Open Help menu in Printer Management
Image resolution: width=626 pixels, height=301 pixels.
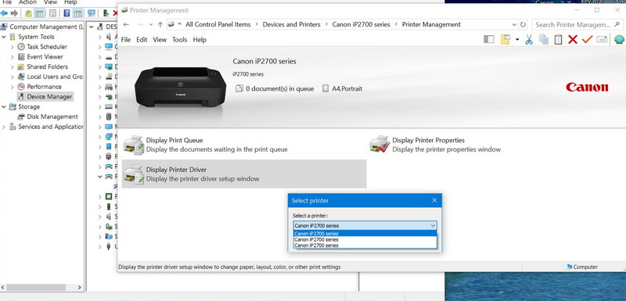coord(200,39)
